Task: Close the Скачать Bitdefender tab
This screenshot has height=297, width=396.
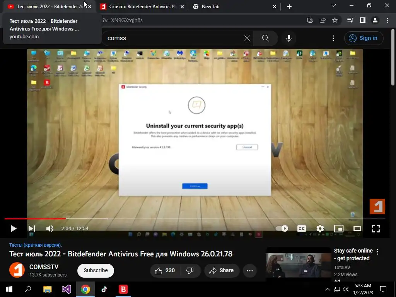Action: [x=182, y=7]
